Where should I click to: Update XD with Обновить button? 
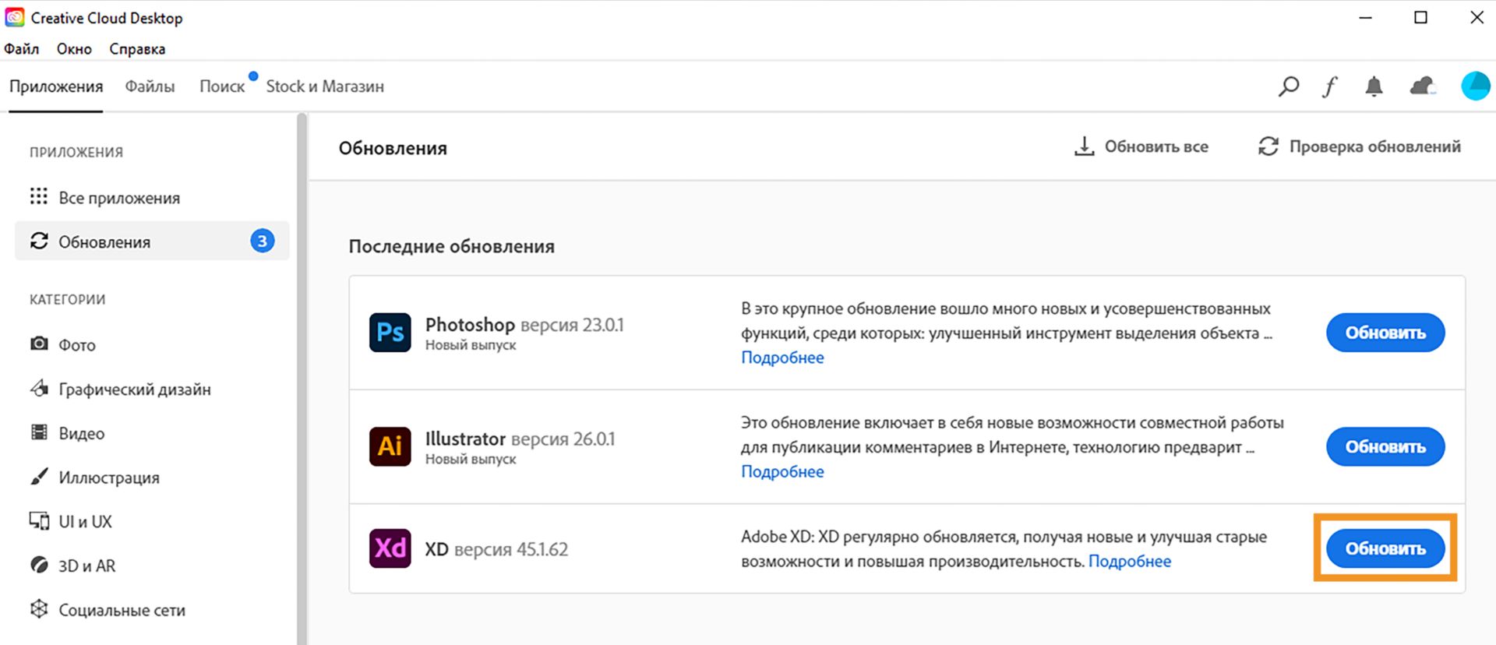(x=1385, y=548)
